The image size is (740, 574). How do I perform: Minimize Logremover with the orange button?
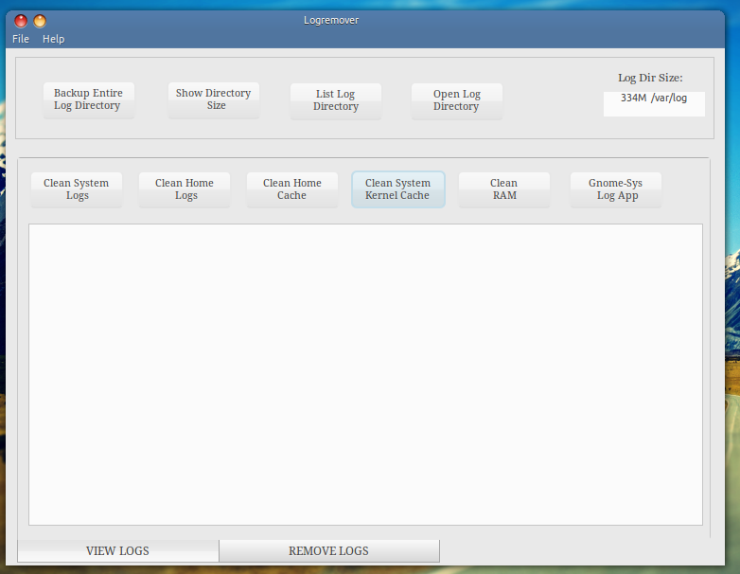pos(40,21)
